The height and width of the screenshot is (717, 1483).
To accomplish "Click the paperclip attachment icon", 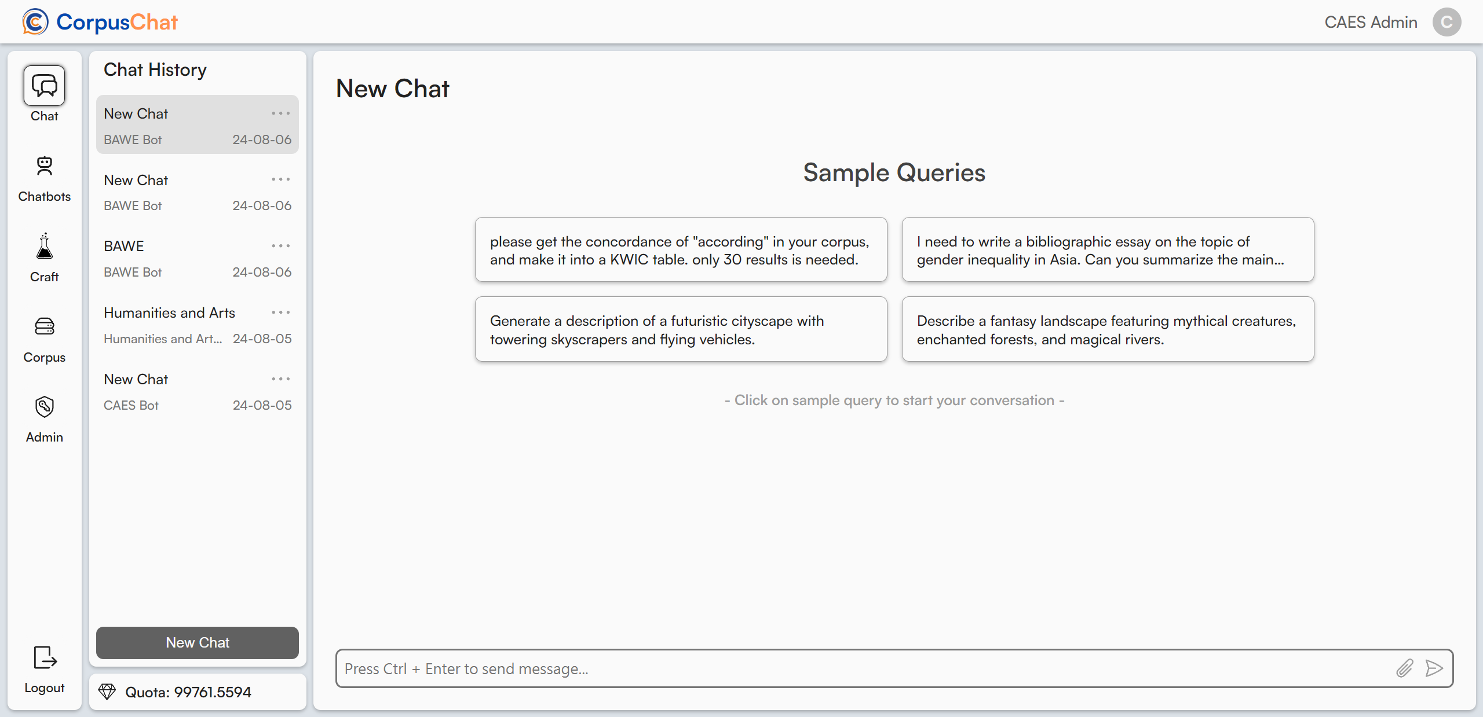I will pos(1405,668).
